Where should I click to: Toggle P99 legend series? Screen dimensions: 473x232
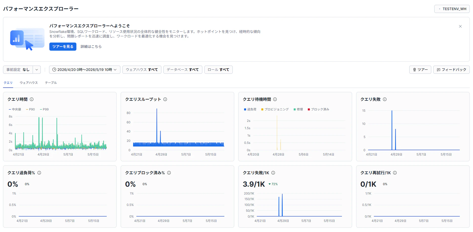pos(44,109)
